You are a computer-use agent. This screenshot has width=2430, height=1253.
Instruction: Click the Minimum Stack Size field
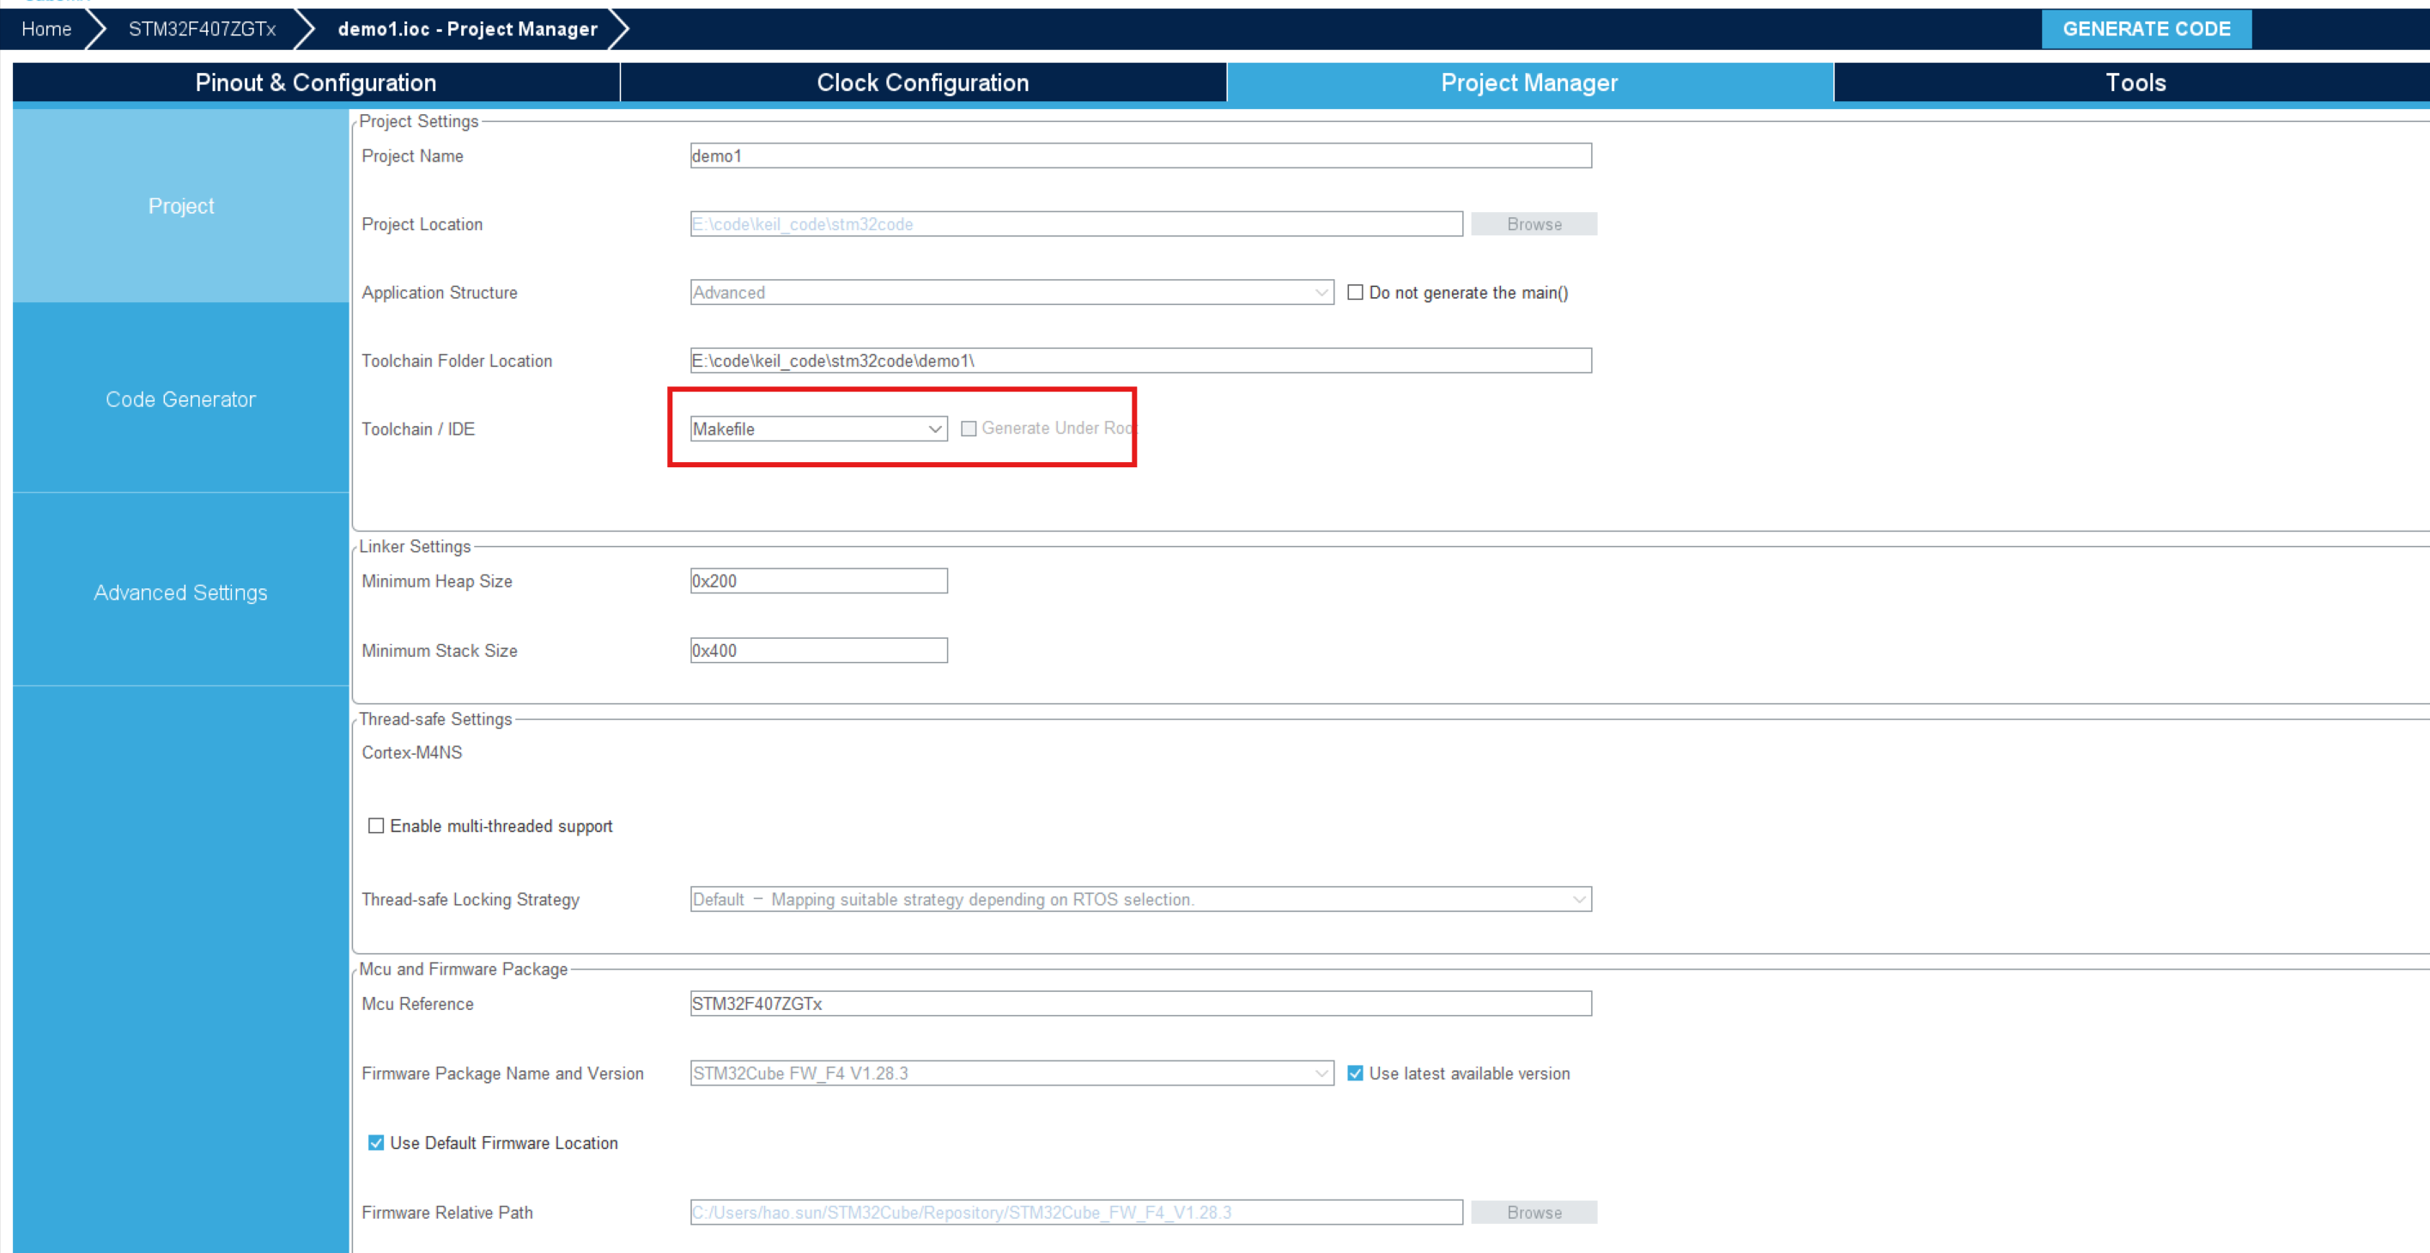[x=817, y=650]
